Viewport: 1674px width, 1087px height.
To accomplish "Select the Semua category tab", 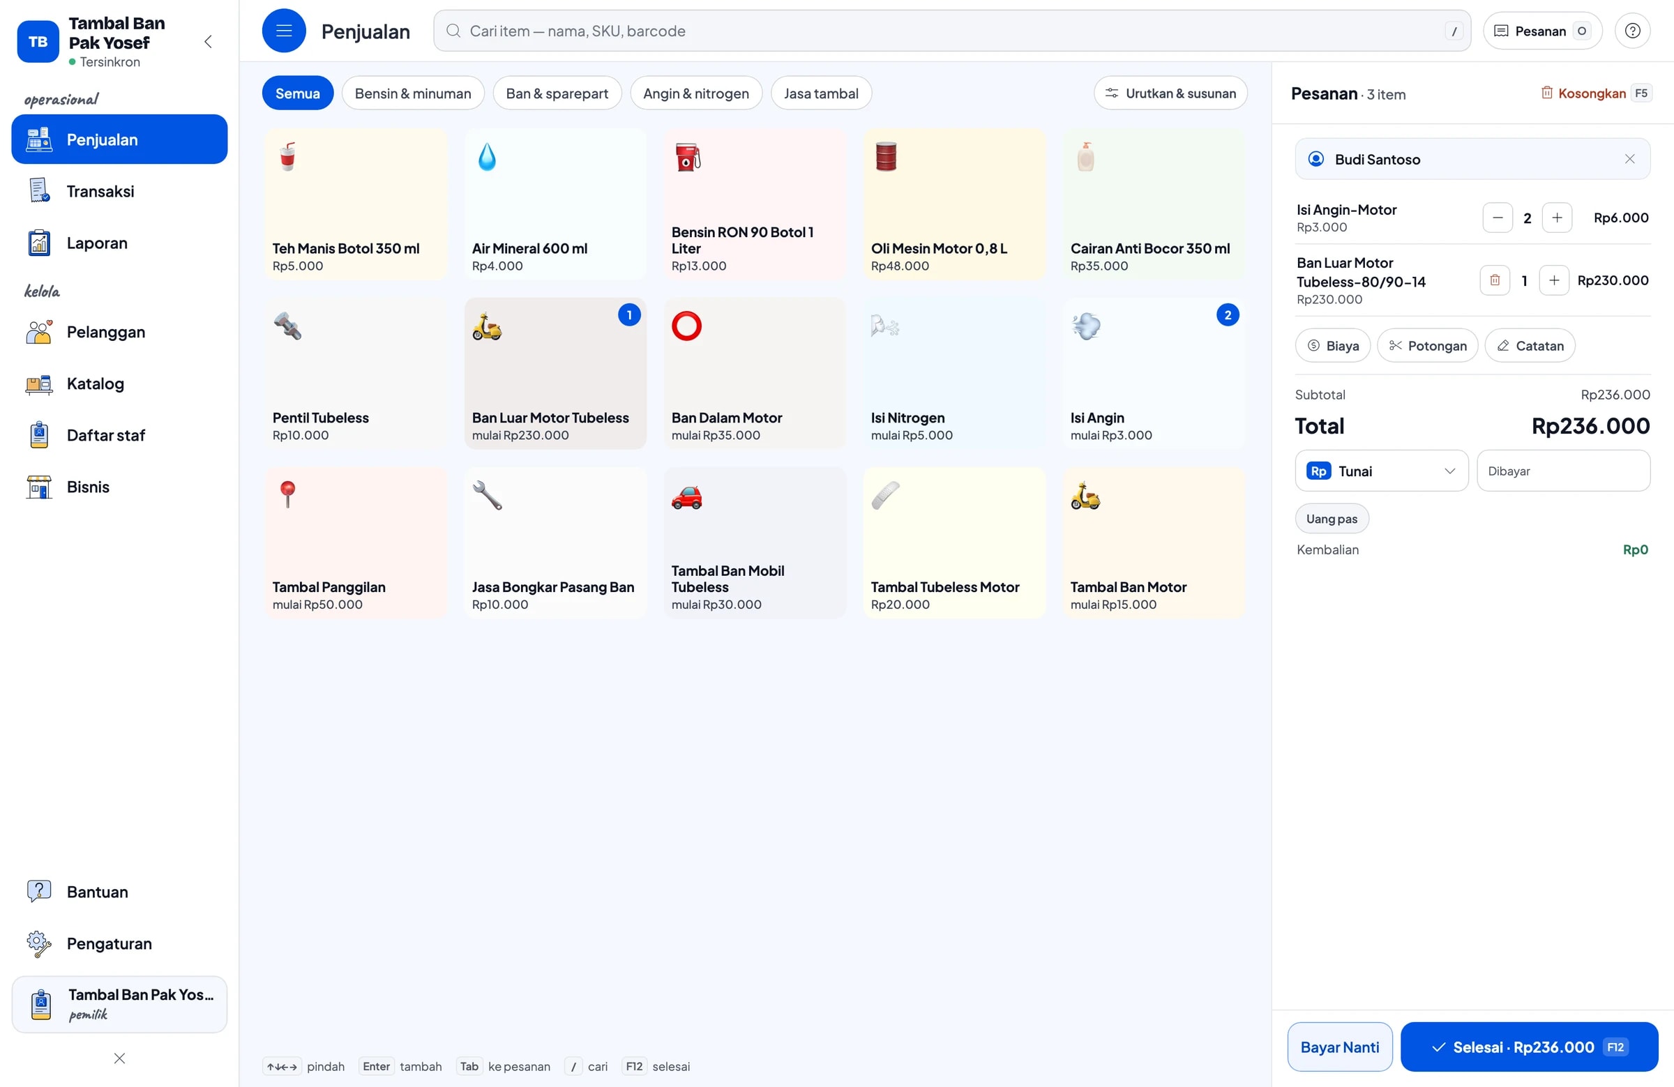I will pyautogui.click(x=298, y=93).
